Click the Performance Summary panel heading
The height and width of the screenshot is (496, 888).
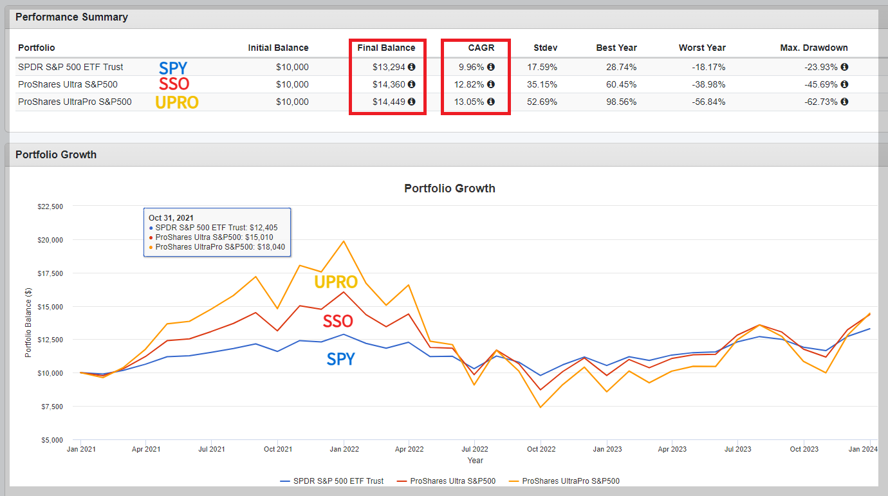point(71,17)
